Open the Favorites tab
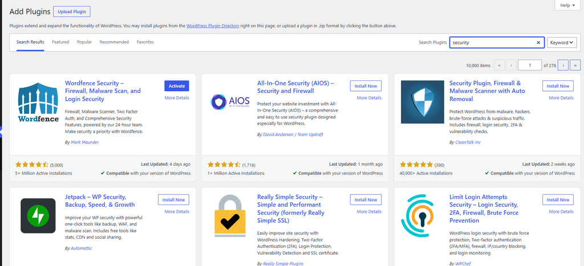Screen dimensions: 584x266 click(145, 42)
